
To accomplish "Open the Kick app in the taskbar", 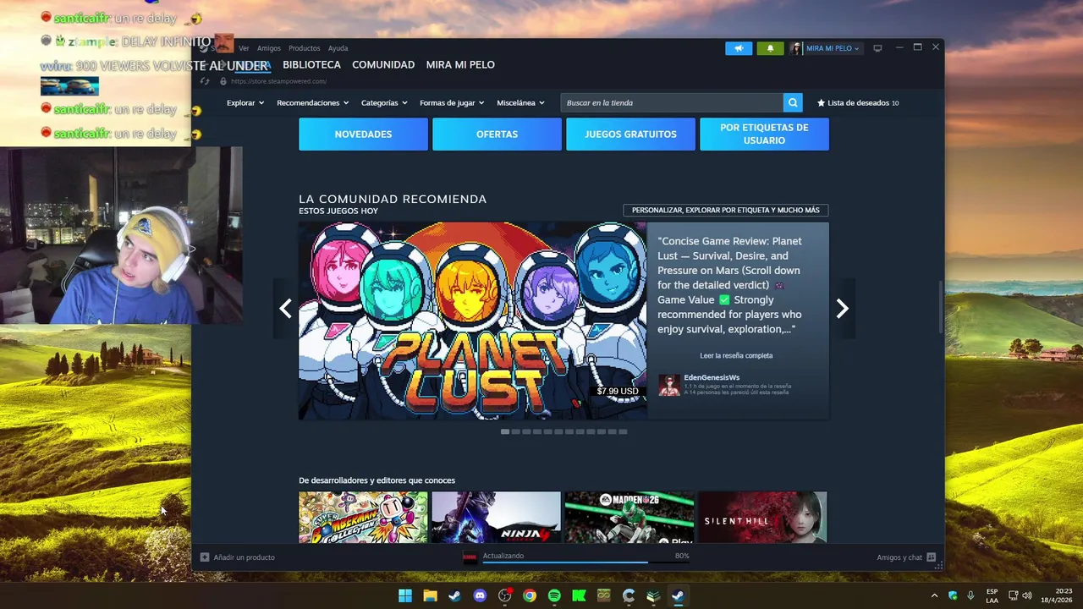I will 579,595.
